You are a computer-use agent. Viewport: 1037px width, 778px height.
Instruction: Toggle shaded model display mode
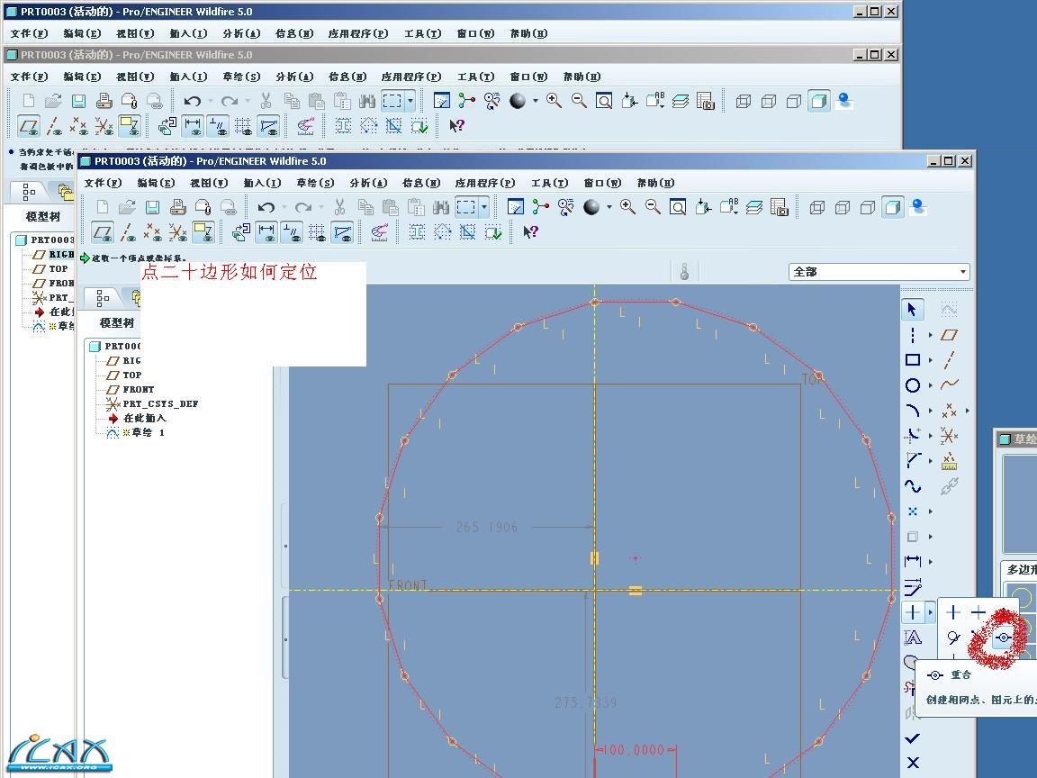click(892, 207)
